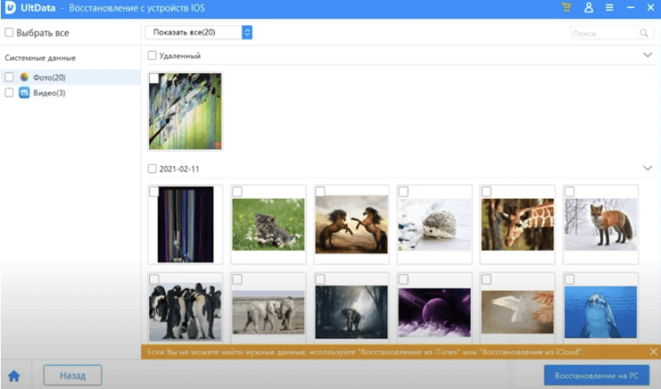661x389 pixels.
Task: Select checkbox on the dolphin photo
Action: coord(569,280)
